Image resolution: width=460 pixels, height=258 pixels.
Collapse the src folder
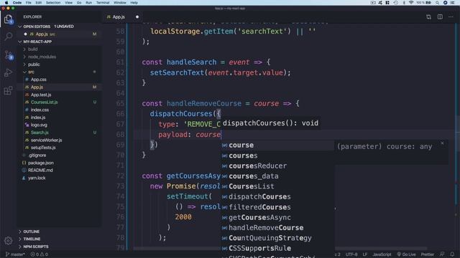click(31, 72)
